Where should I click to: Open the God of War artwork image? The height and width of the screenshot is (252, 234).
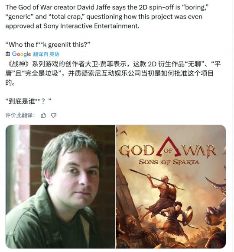(171, 187)
